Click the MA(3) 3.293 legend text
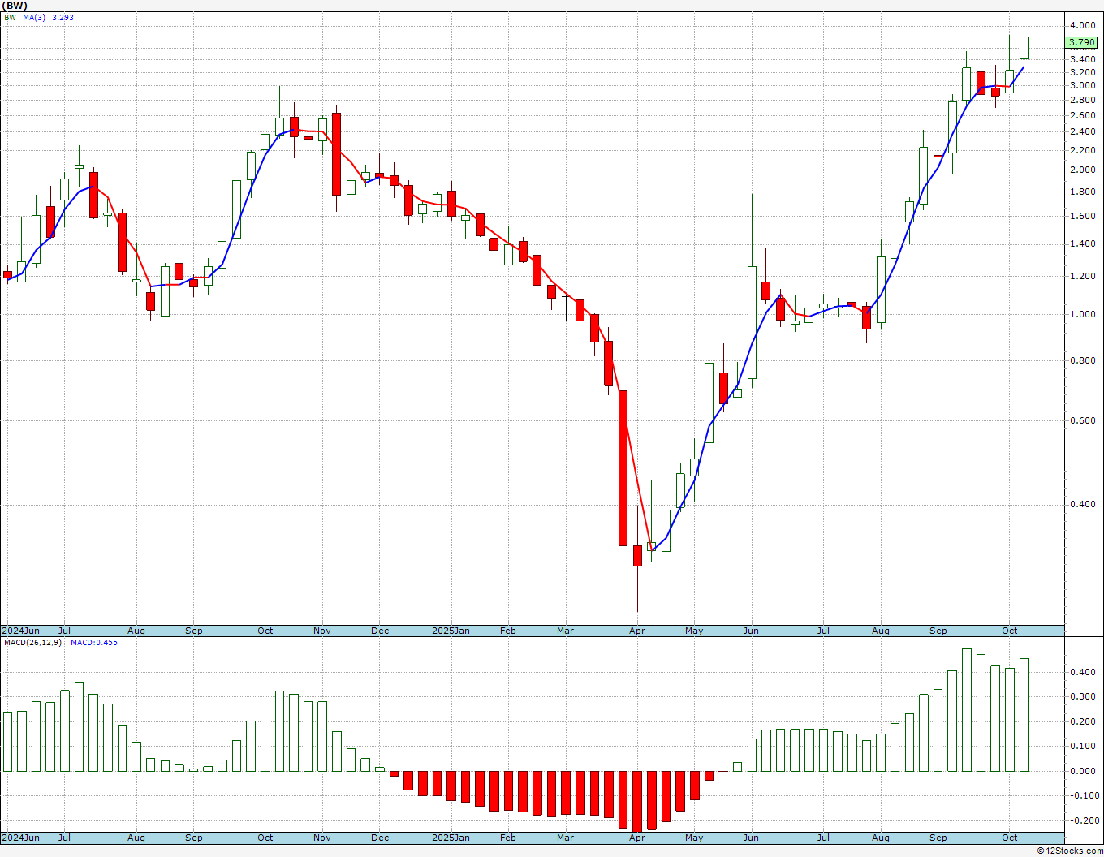1104x857 pixels. click(x=48, y=17)
